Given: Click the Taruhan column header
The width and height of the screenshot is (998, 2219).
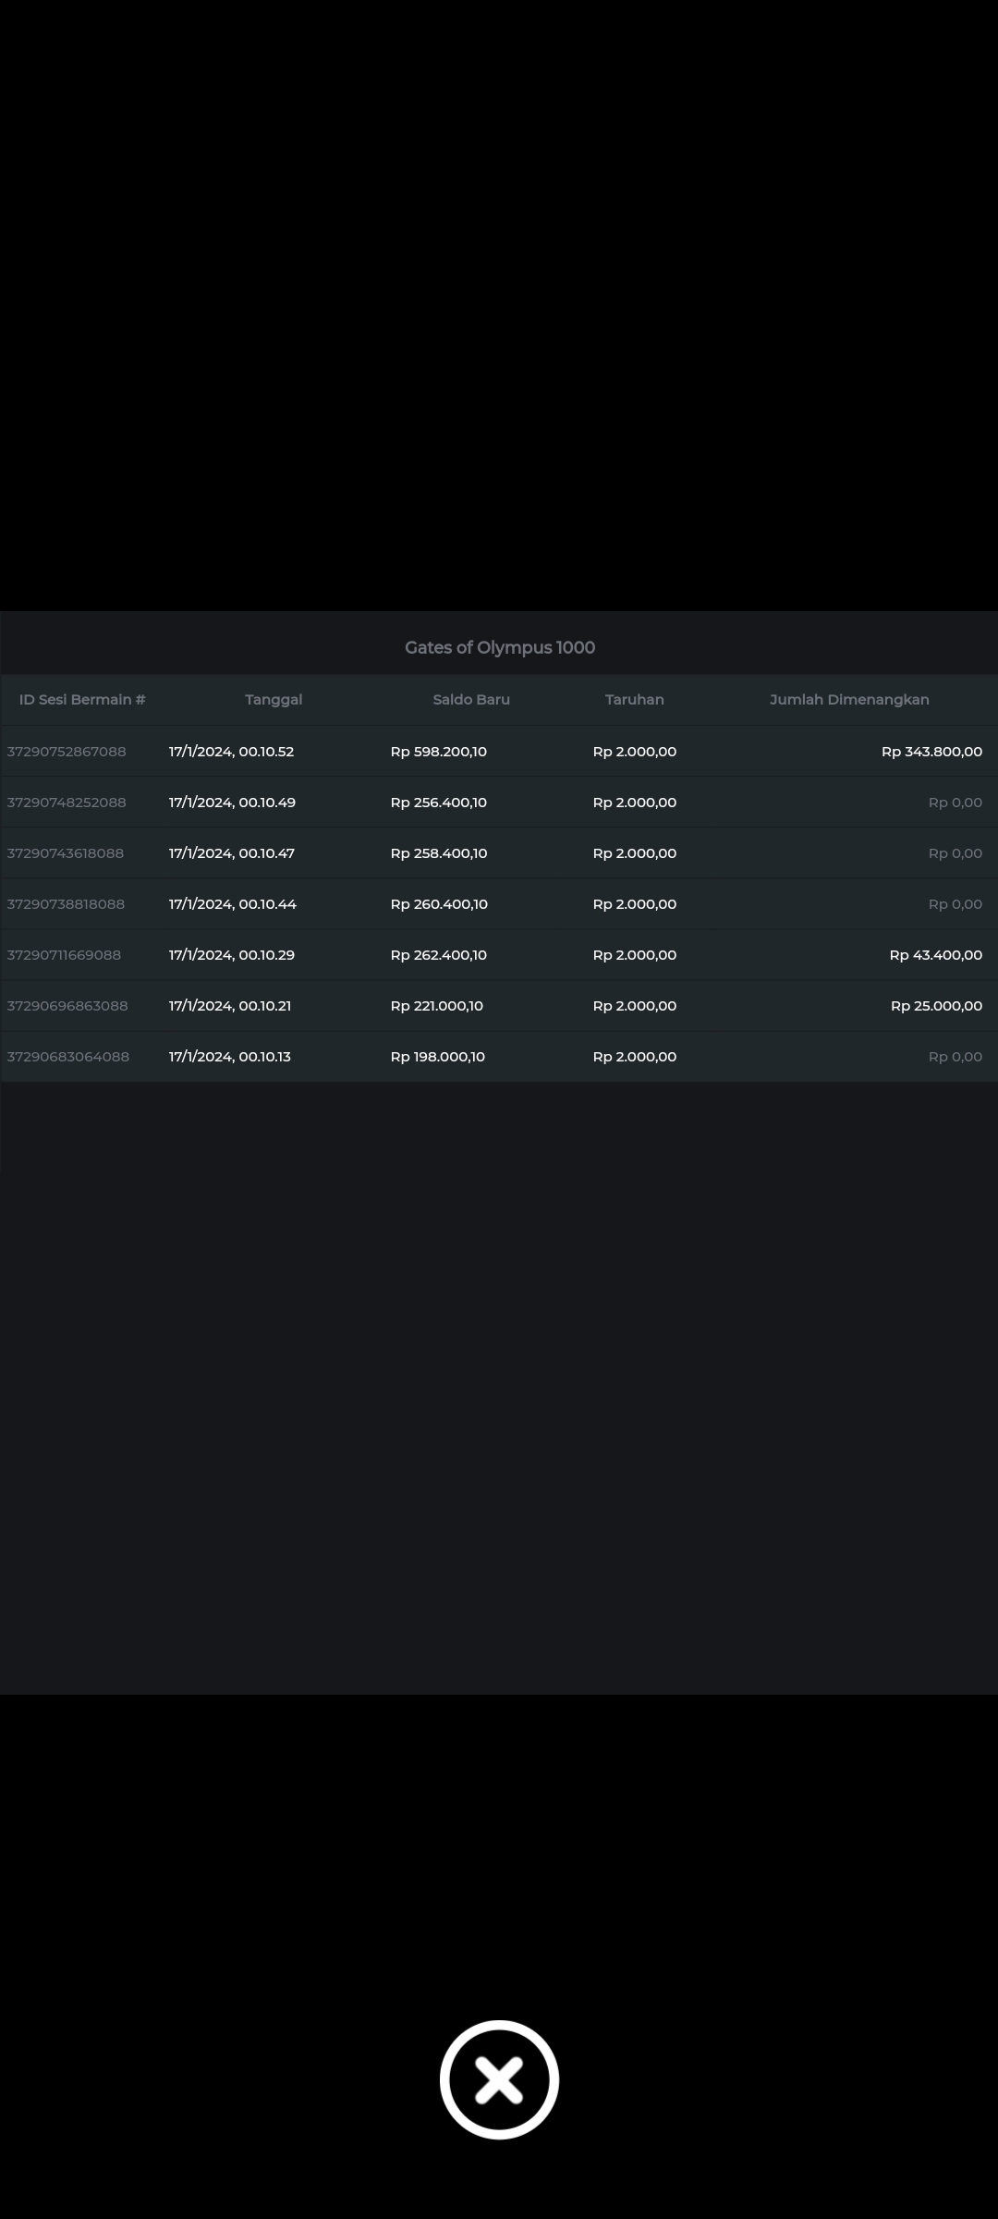Looking at the screenshot, I should point(634,699).
